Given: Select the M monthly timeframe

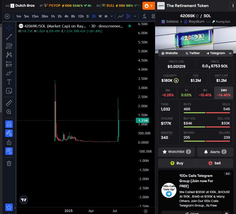Looking at the screenshot, I should (x=106, y=16).
